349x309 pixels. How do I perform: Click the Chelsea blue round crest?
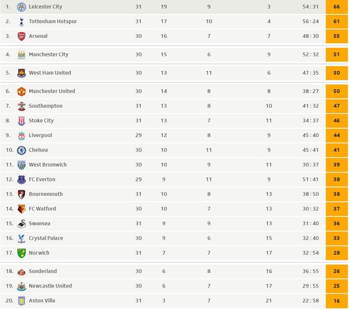(22, 150)
